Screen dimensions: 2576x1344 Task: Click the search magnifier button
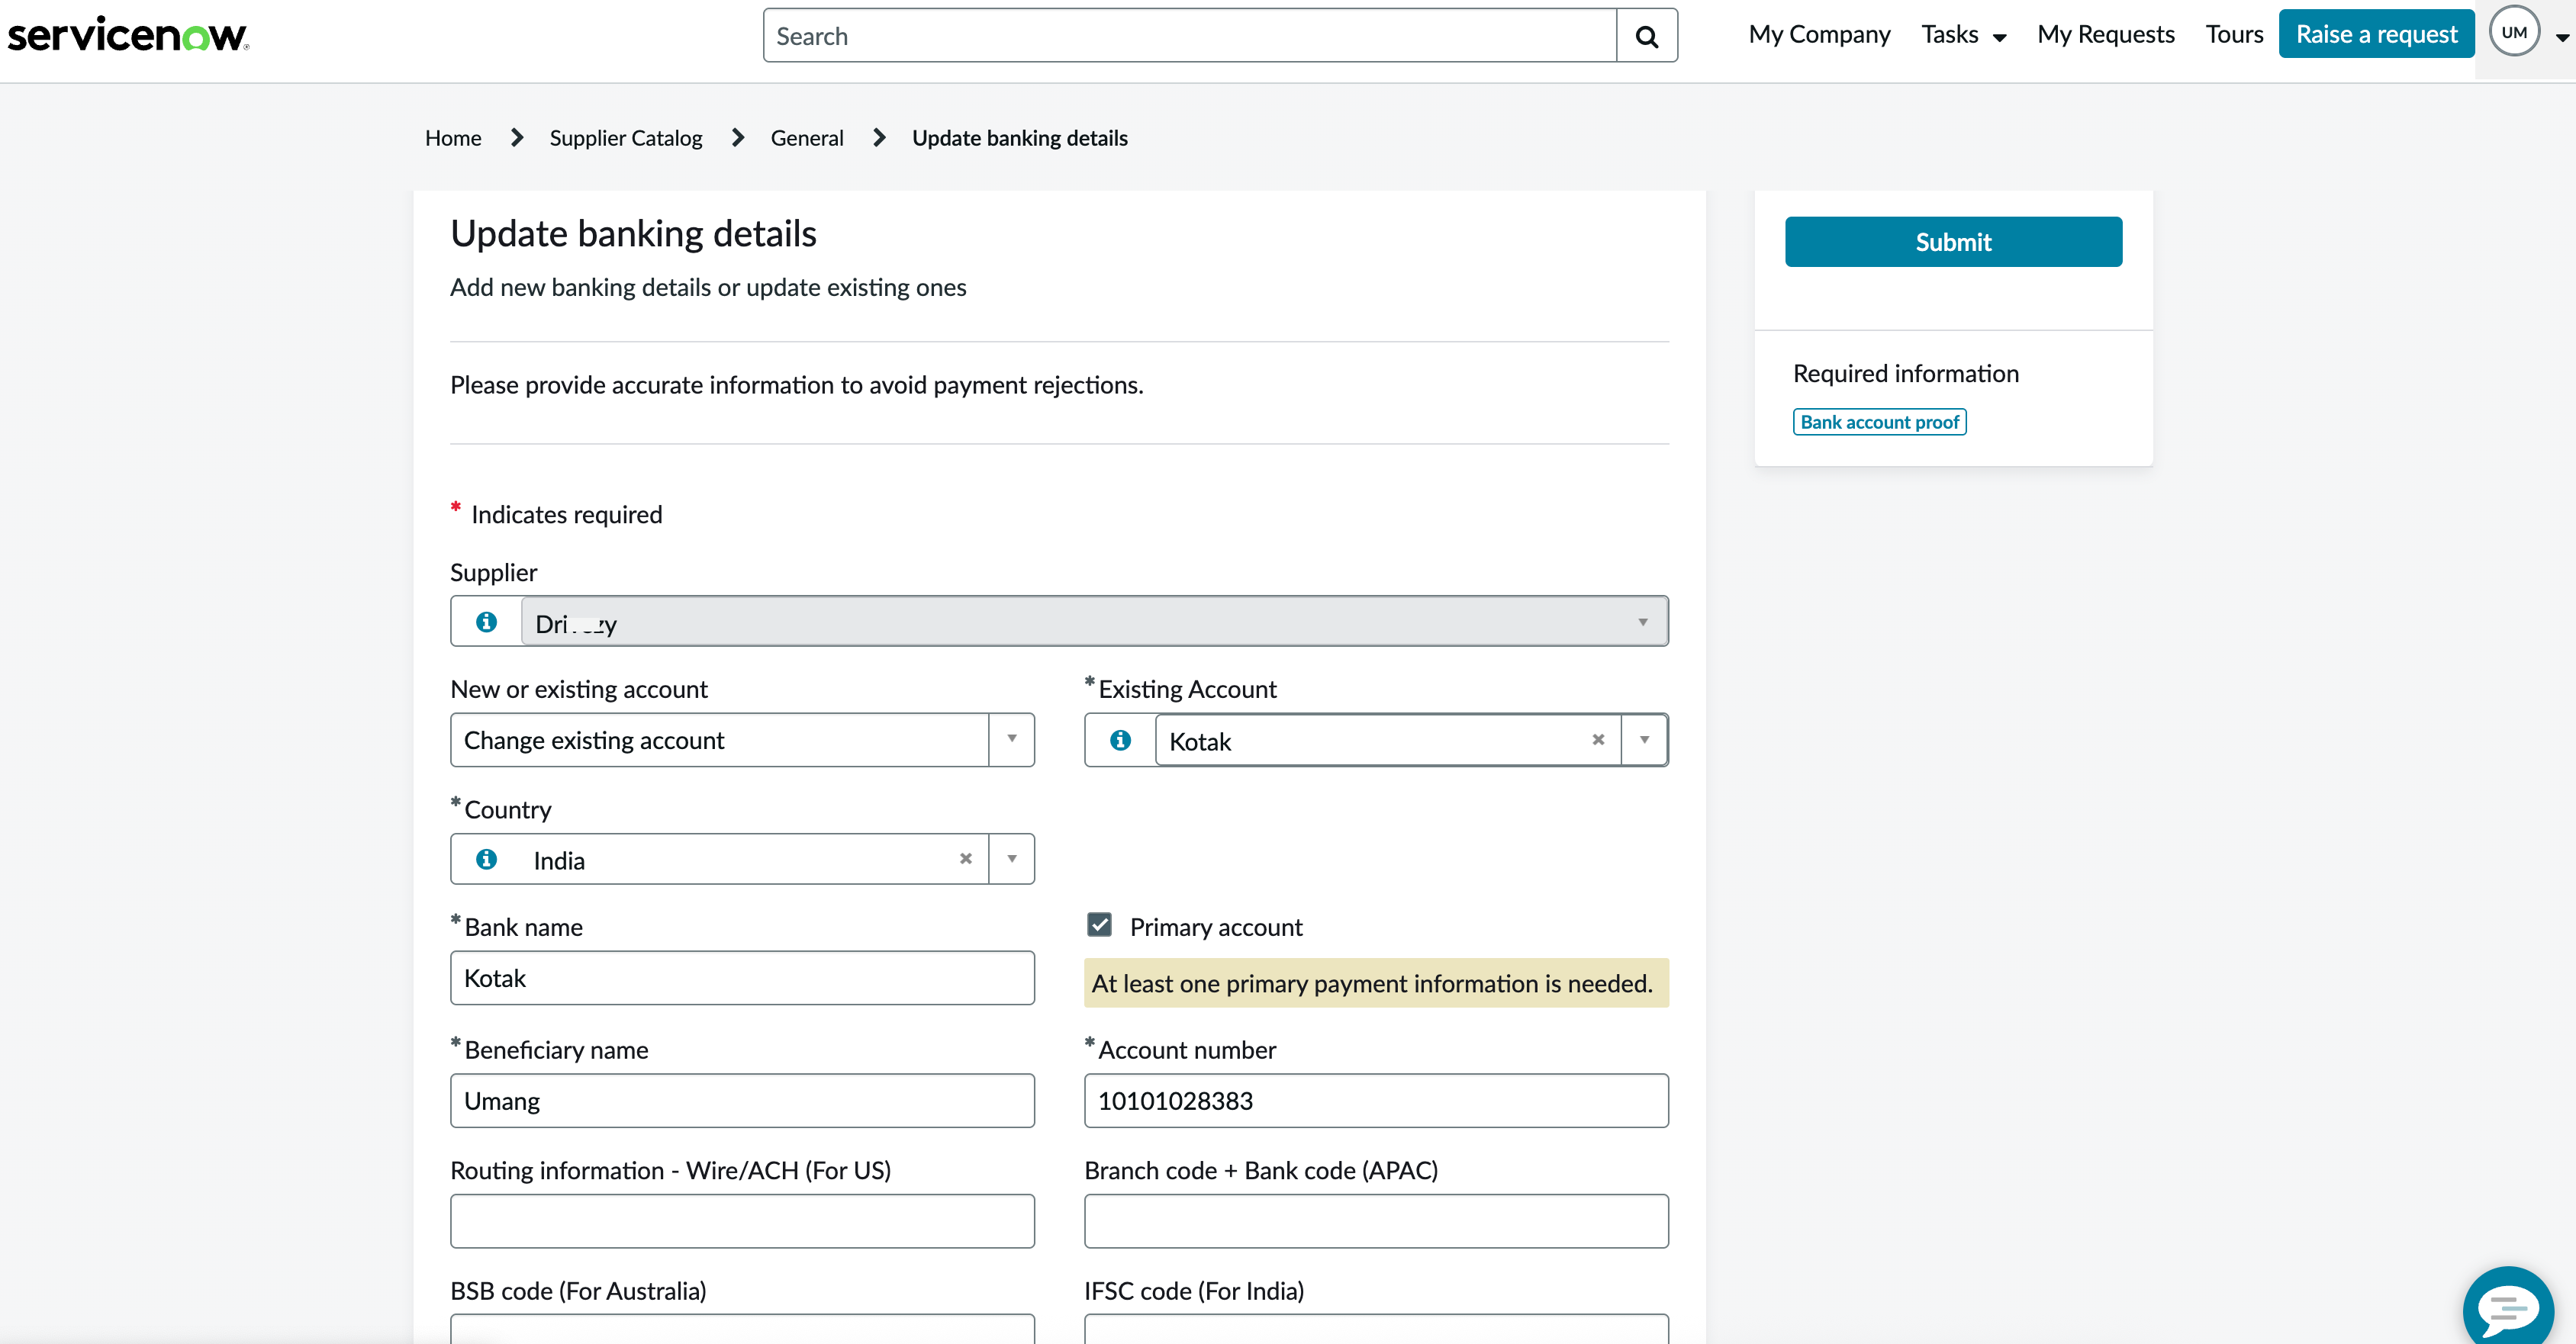[x=1646, y=36]
